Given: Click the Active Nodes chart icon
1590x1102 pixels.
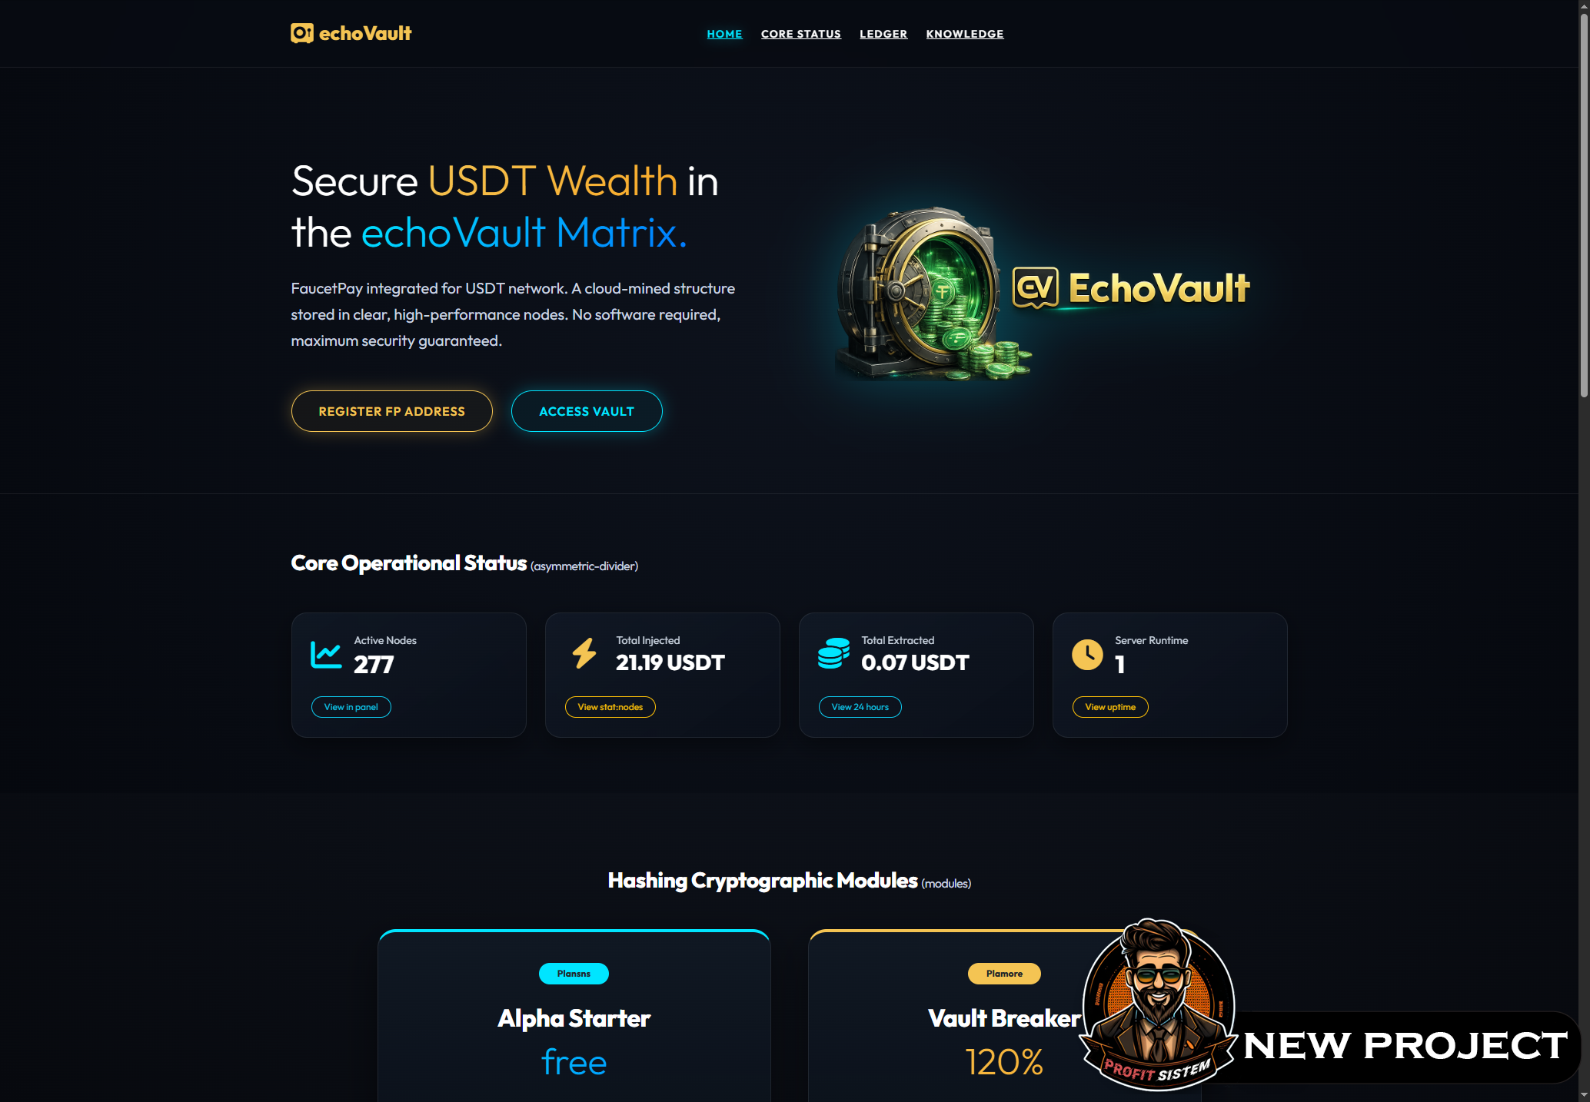Looking at the screenshot, I should pos(326,654).
